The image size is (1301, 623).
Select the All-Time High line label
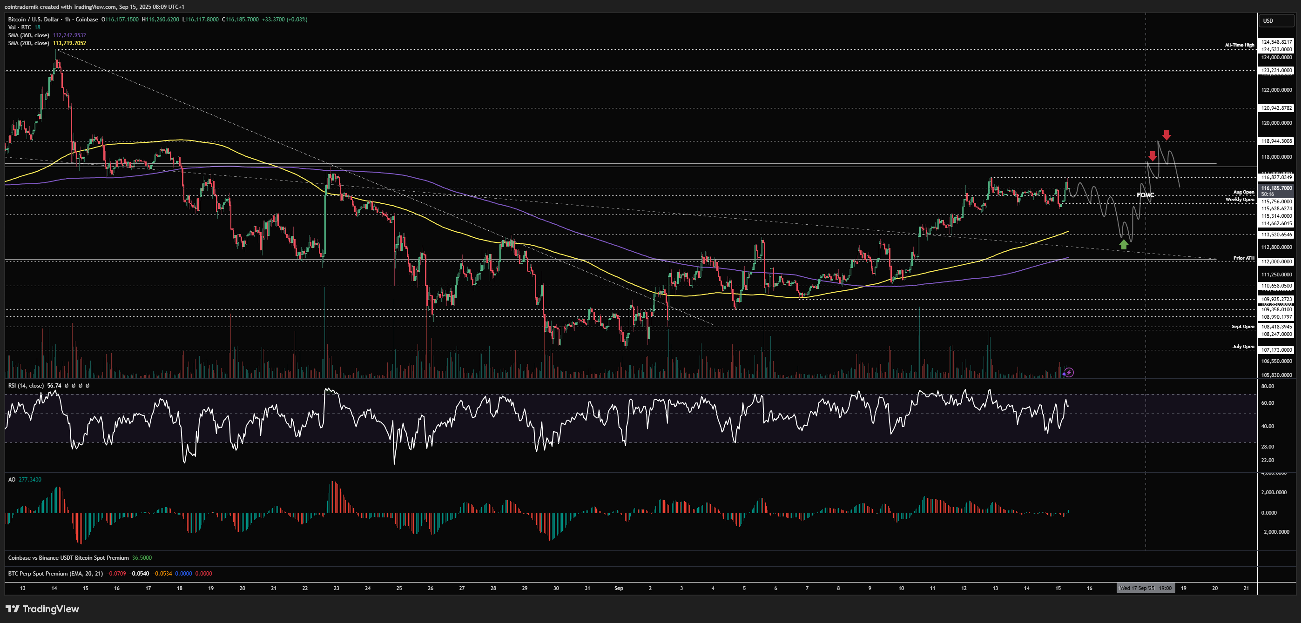(1240, 45)
